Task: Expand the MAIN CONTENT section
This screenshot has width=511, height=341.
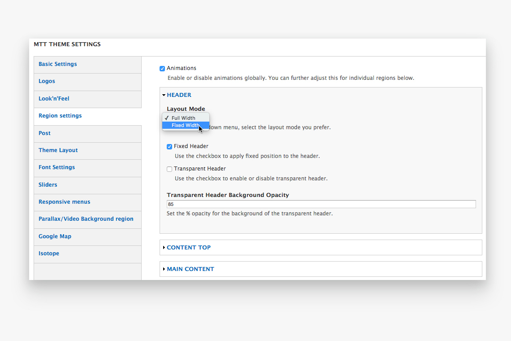Action: coord(190,269)
